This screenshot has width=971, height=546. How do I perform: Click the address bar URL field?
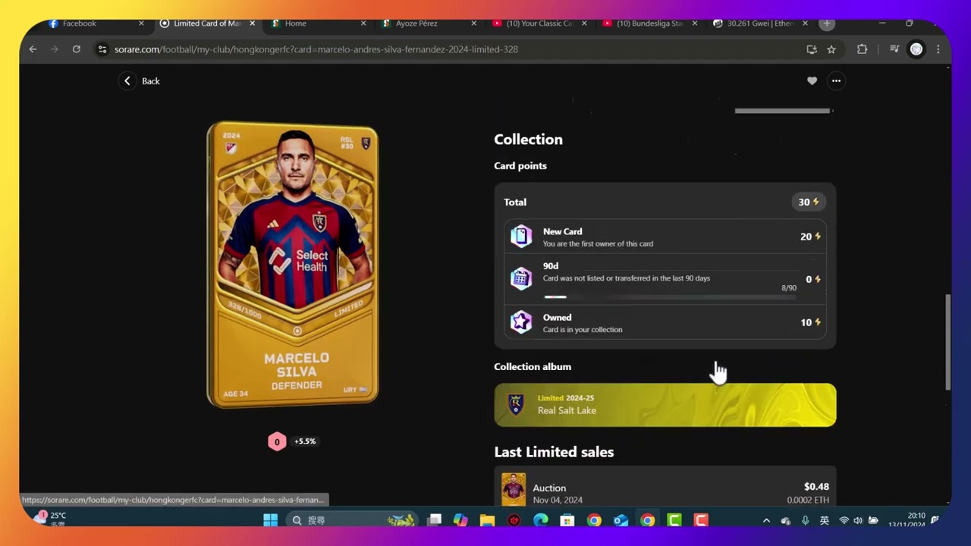click(455, 49)
